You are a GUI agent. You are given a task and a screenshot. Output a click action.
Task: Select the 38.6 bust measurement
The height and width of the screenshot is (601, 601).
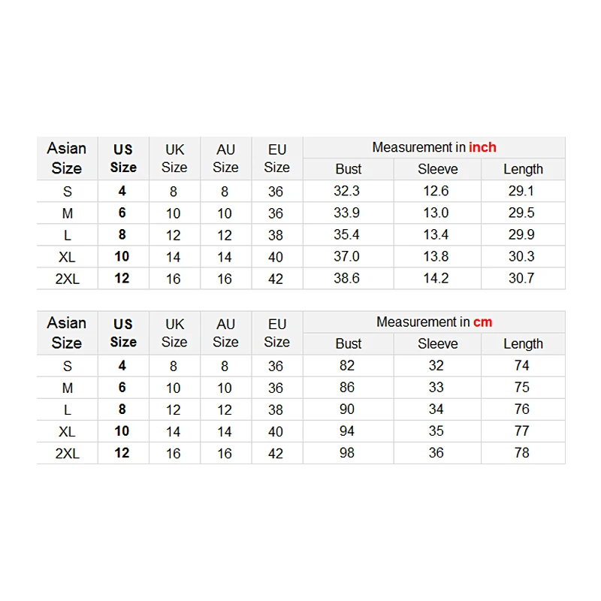(347, 279)
